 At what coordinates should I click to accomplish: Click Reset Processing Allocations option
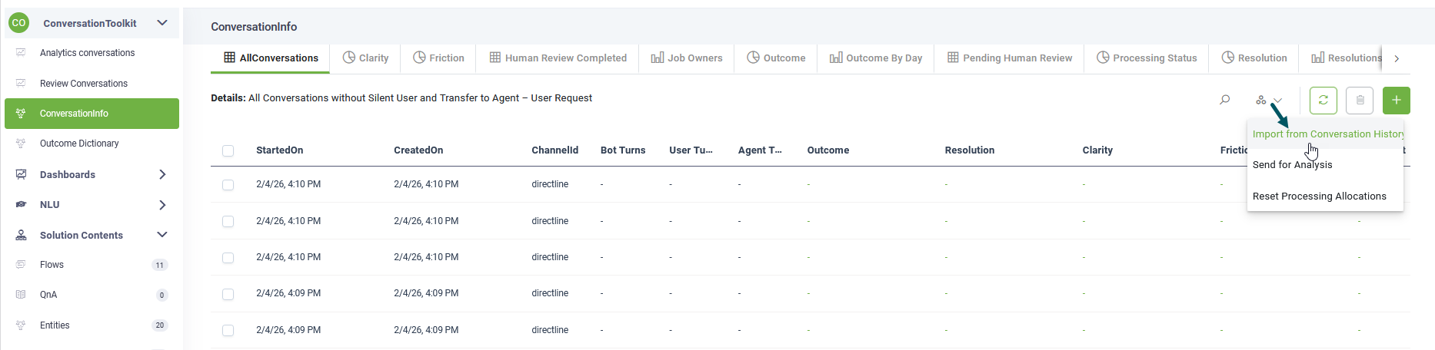click(1319, 196)
